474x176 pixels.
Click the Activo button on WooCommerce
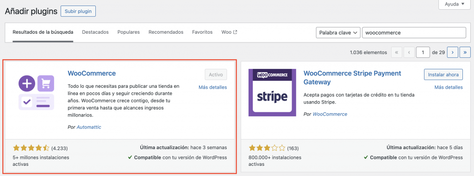(216, 74)
